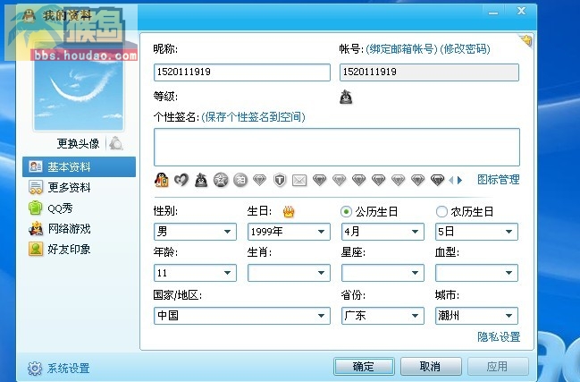
Task: Click the star icon in the panel's corner
Action: (526, 40)
